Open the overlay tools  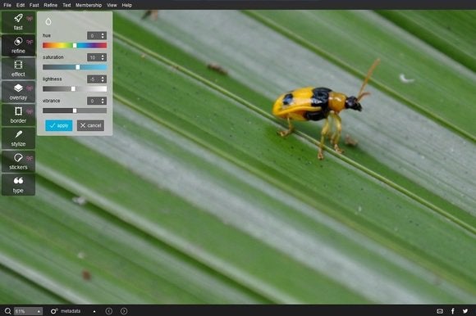18,92
